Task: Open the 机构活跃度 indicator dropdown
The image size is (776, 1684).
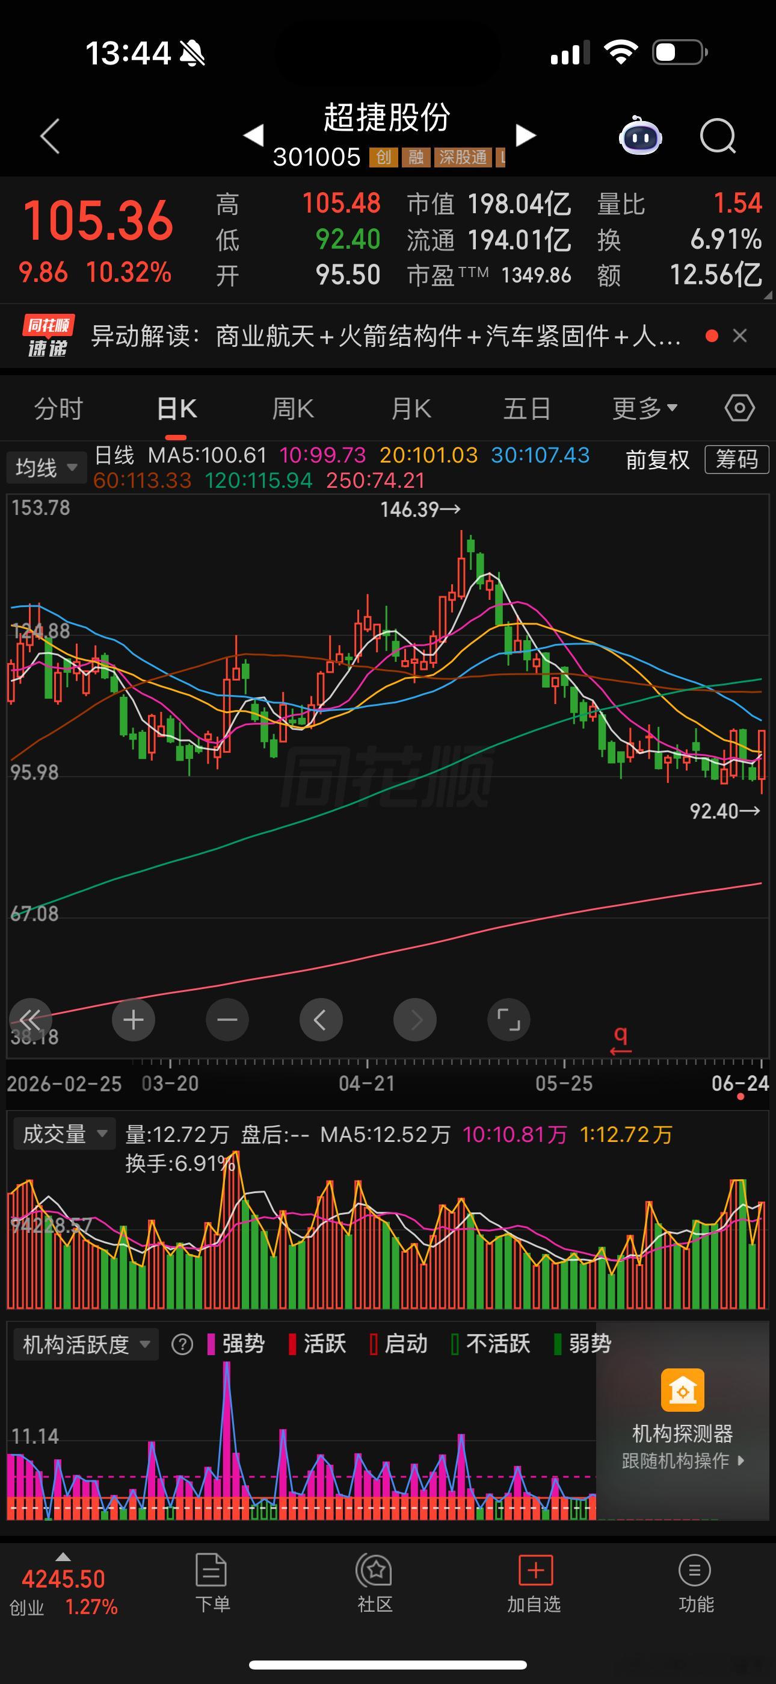Action: click(86, 1345)
